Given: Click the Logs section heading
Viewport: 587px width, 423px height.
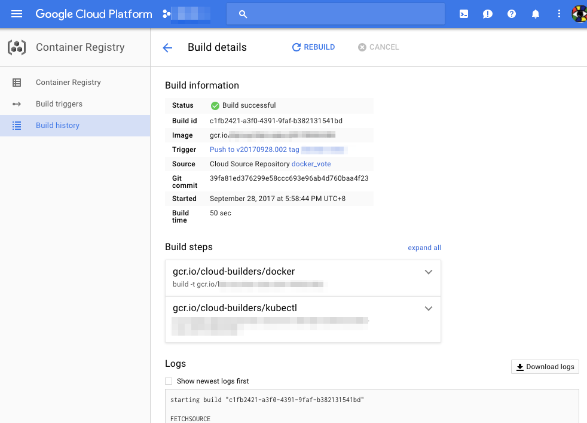Looking at the screenshot, I should tap(175, 363).
